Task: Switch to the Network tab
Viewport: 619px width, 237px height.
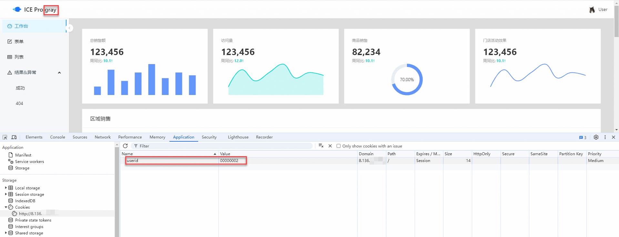Action: click(x=103, y=137)
